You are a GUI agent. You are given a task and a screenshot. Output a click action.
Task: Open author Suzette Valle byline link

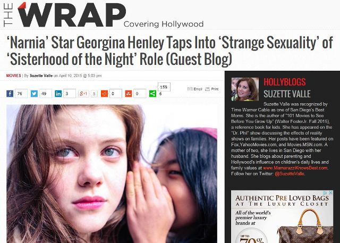click(41, 76)
